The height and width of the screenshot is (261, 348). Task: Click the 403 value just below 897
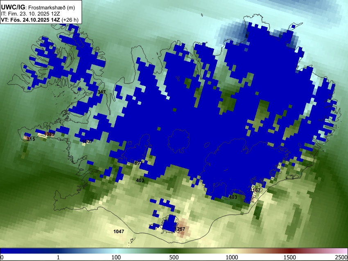(x=140, y=180)
